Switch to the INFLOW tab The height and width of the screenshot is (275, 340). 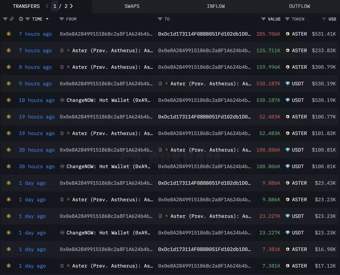point(216,6)
